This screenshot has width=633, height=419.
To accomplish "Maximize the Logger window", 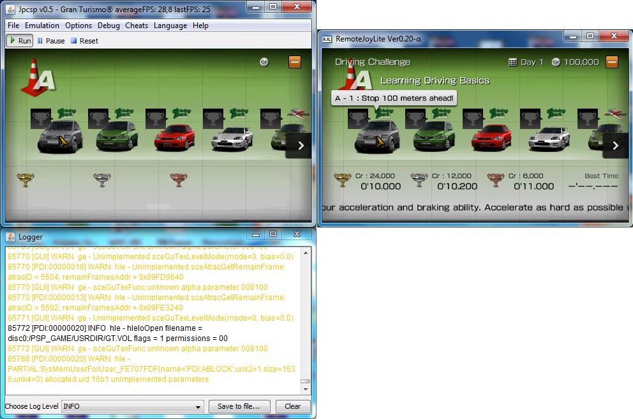I will (273, 234).
